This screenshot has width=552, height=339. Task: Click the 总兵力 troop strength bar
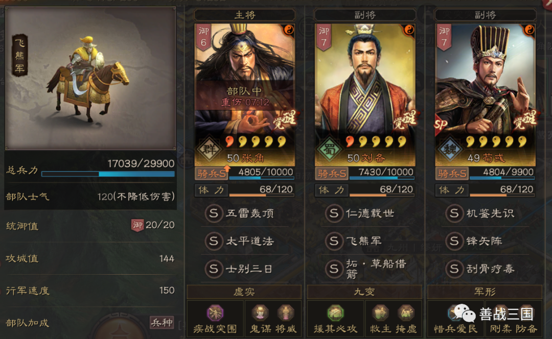coord(108,174)
